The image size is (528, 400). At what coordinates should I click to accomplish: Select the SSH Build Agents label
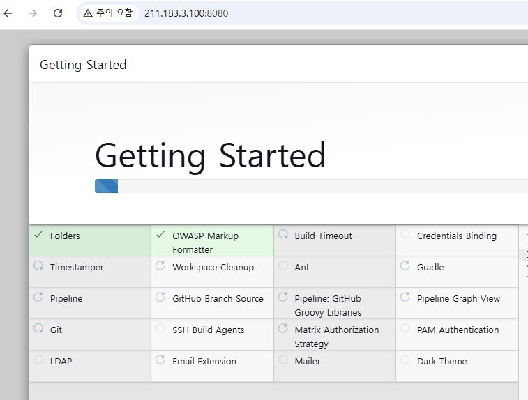pyautogui.click(x=209, y=330)
